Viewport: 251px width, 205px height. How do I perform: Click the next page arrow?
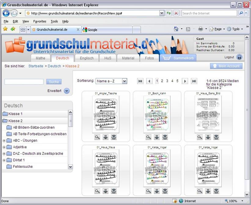[185, 81]
